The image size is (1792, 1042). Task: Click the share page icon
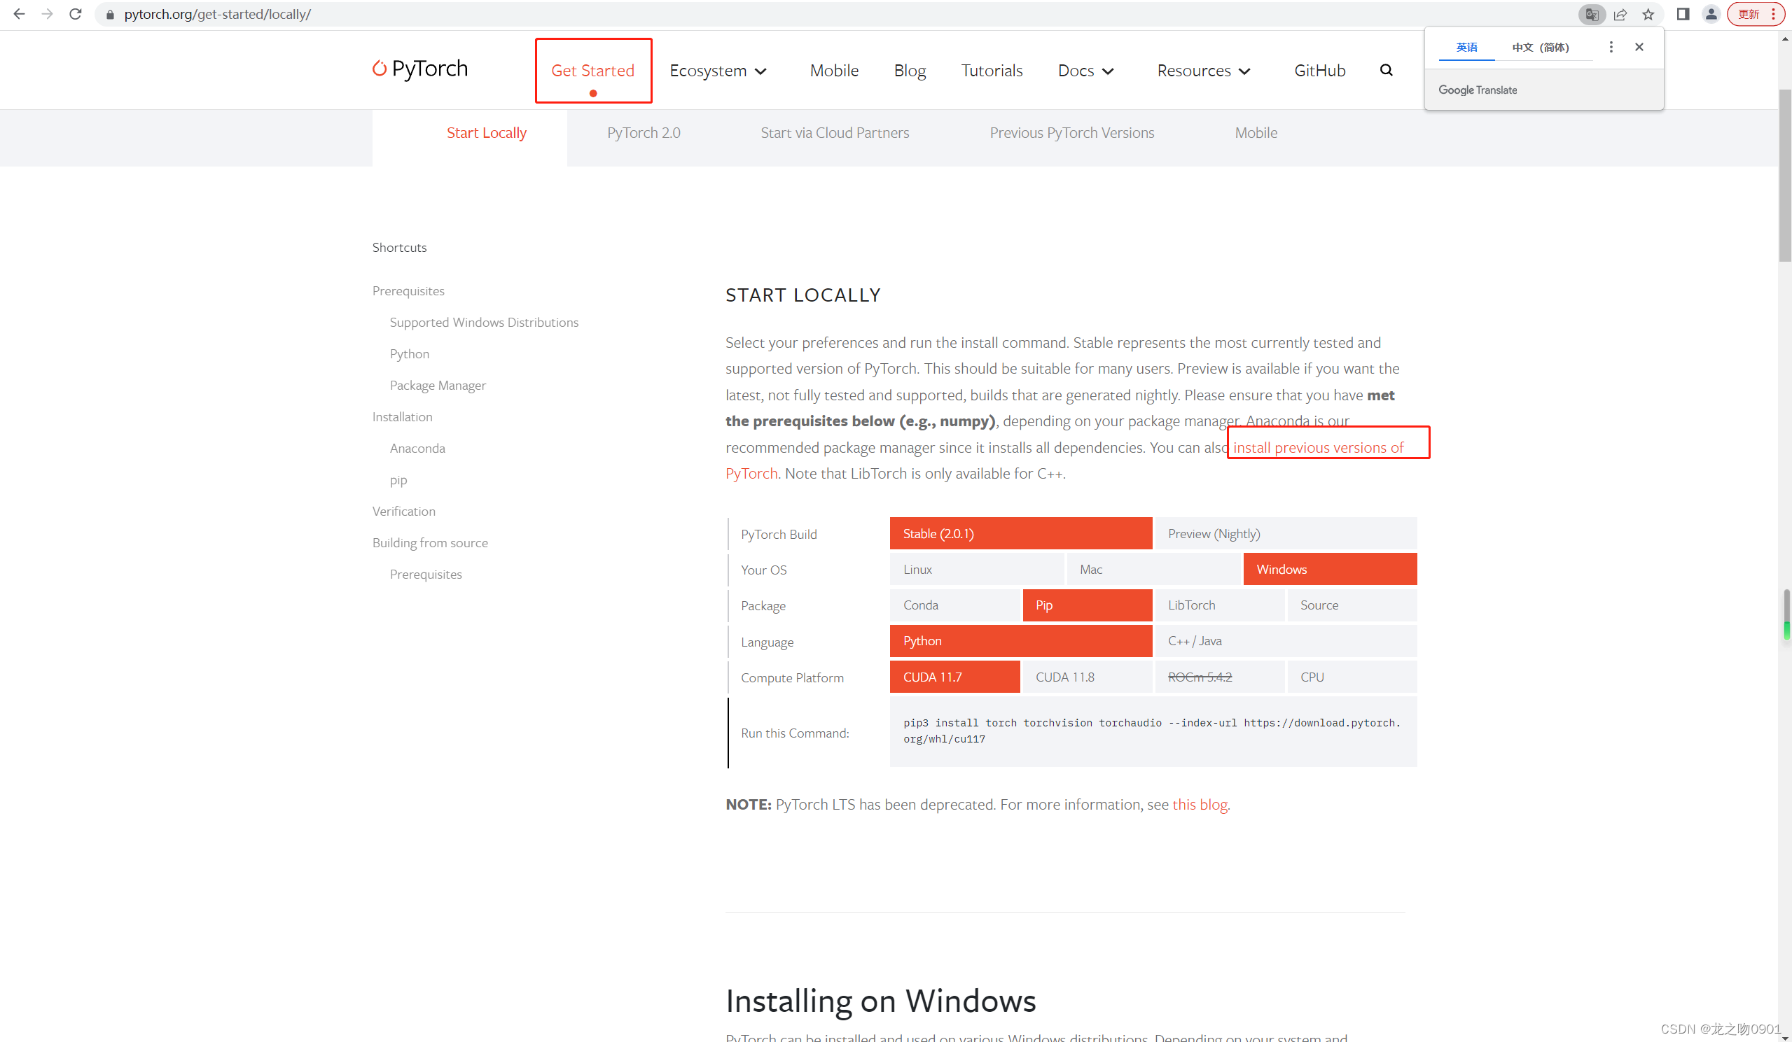pos(1620,14)
